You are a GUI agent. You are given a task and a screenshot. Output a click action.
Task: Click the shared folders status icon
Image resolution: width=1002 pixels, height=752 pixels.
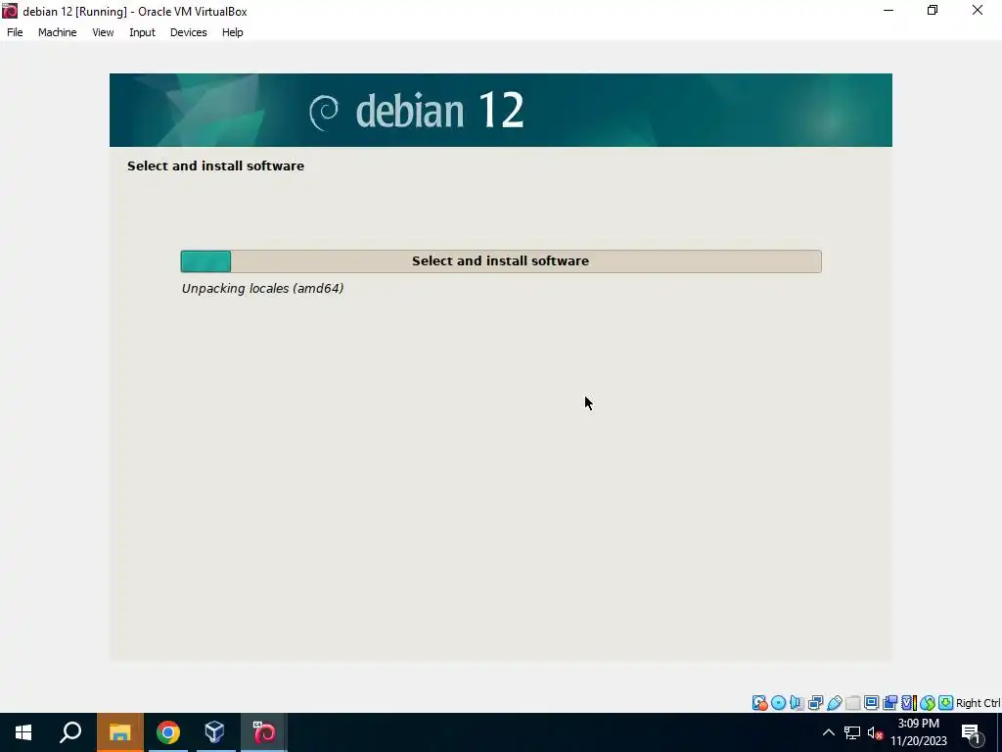852,703
